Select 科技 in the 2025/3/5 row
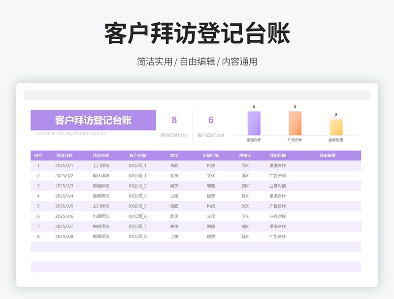 coord(211,206)
